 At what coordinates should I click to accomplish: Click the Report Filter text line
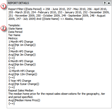pos(59,14)
